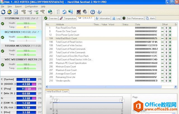Click the blue question mark help icon

[93, 12]
